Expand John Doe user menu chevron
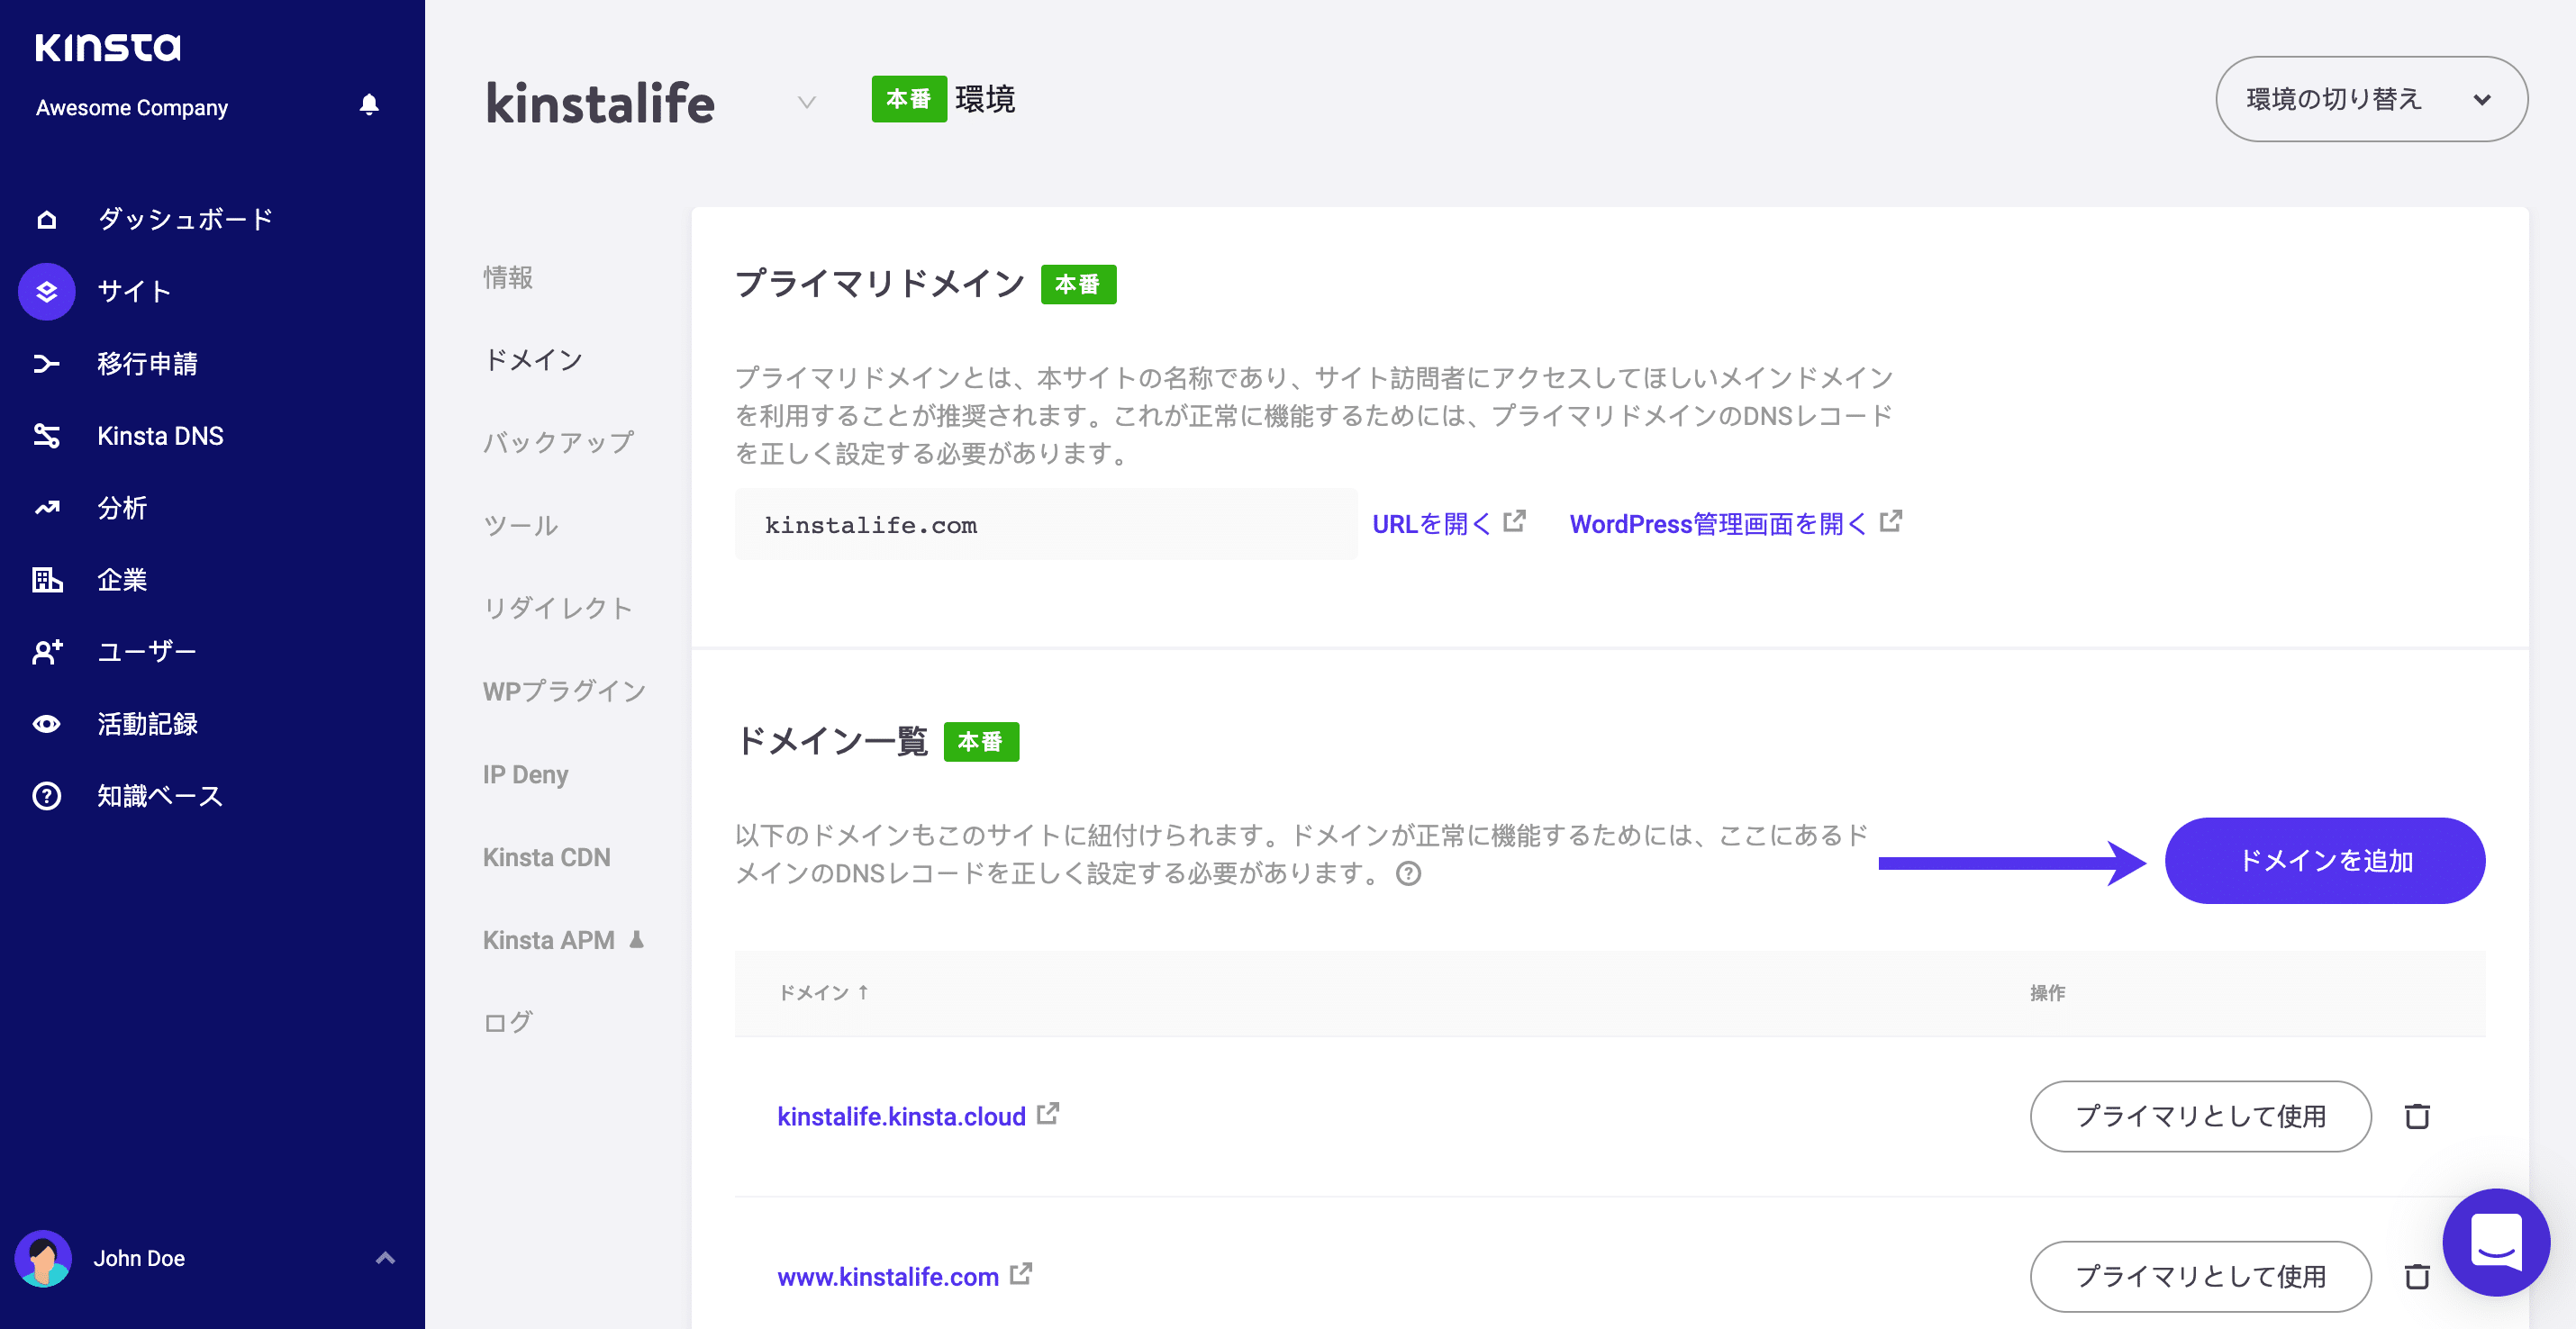2576x1329 pixels. pos(385,1258)
